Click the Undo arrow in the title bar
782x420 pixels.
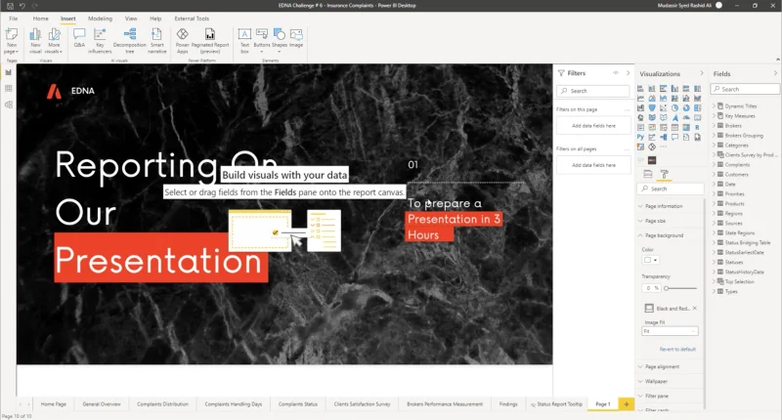[x=22, y=6]
